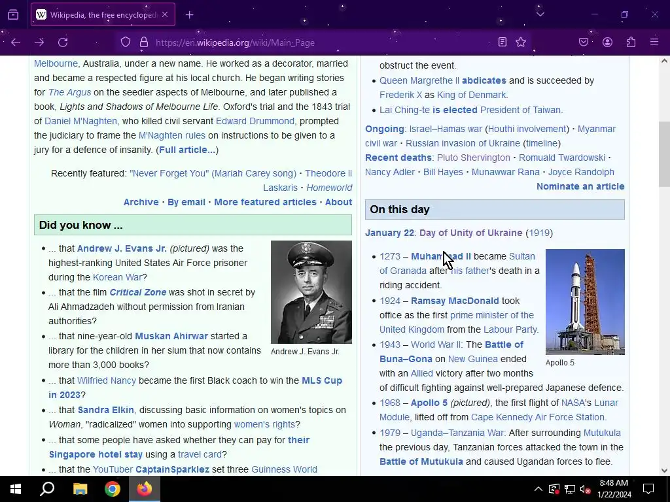Open extensions puzzle icon
Image resolution: width=670 pixels, height=502 pixels.
coord(631,42)
